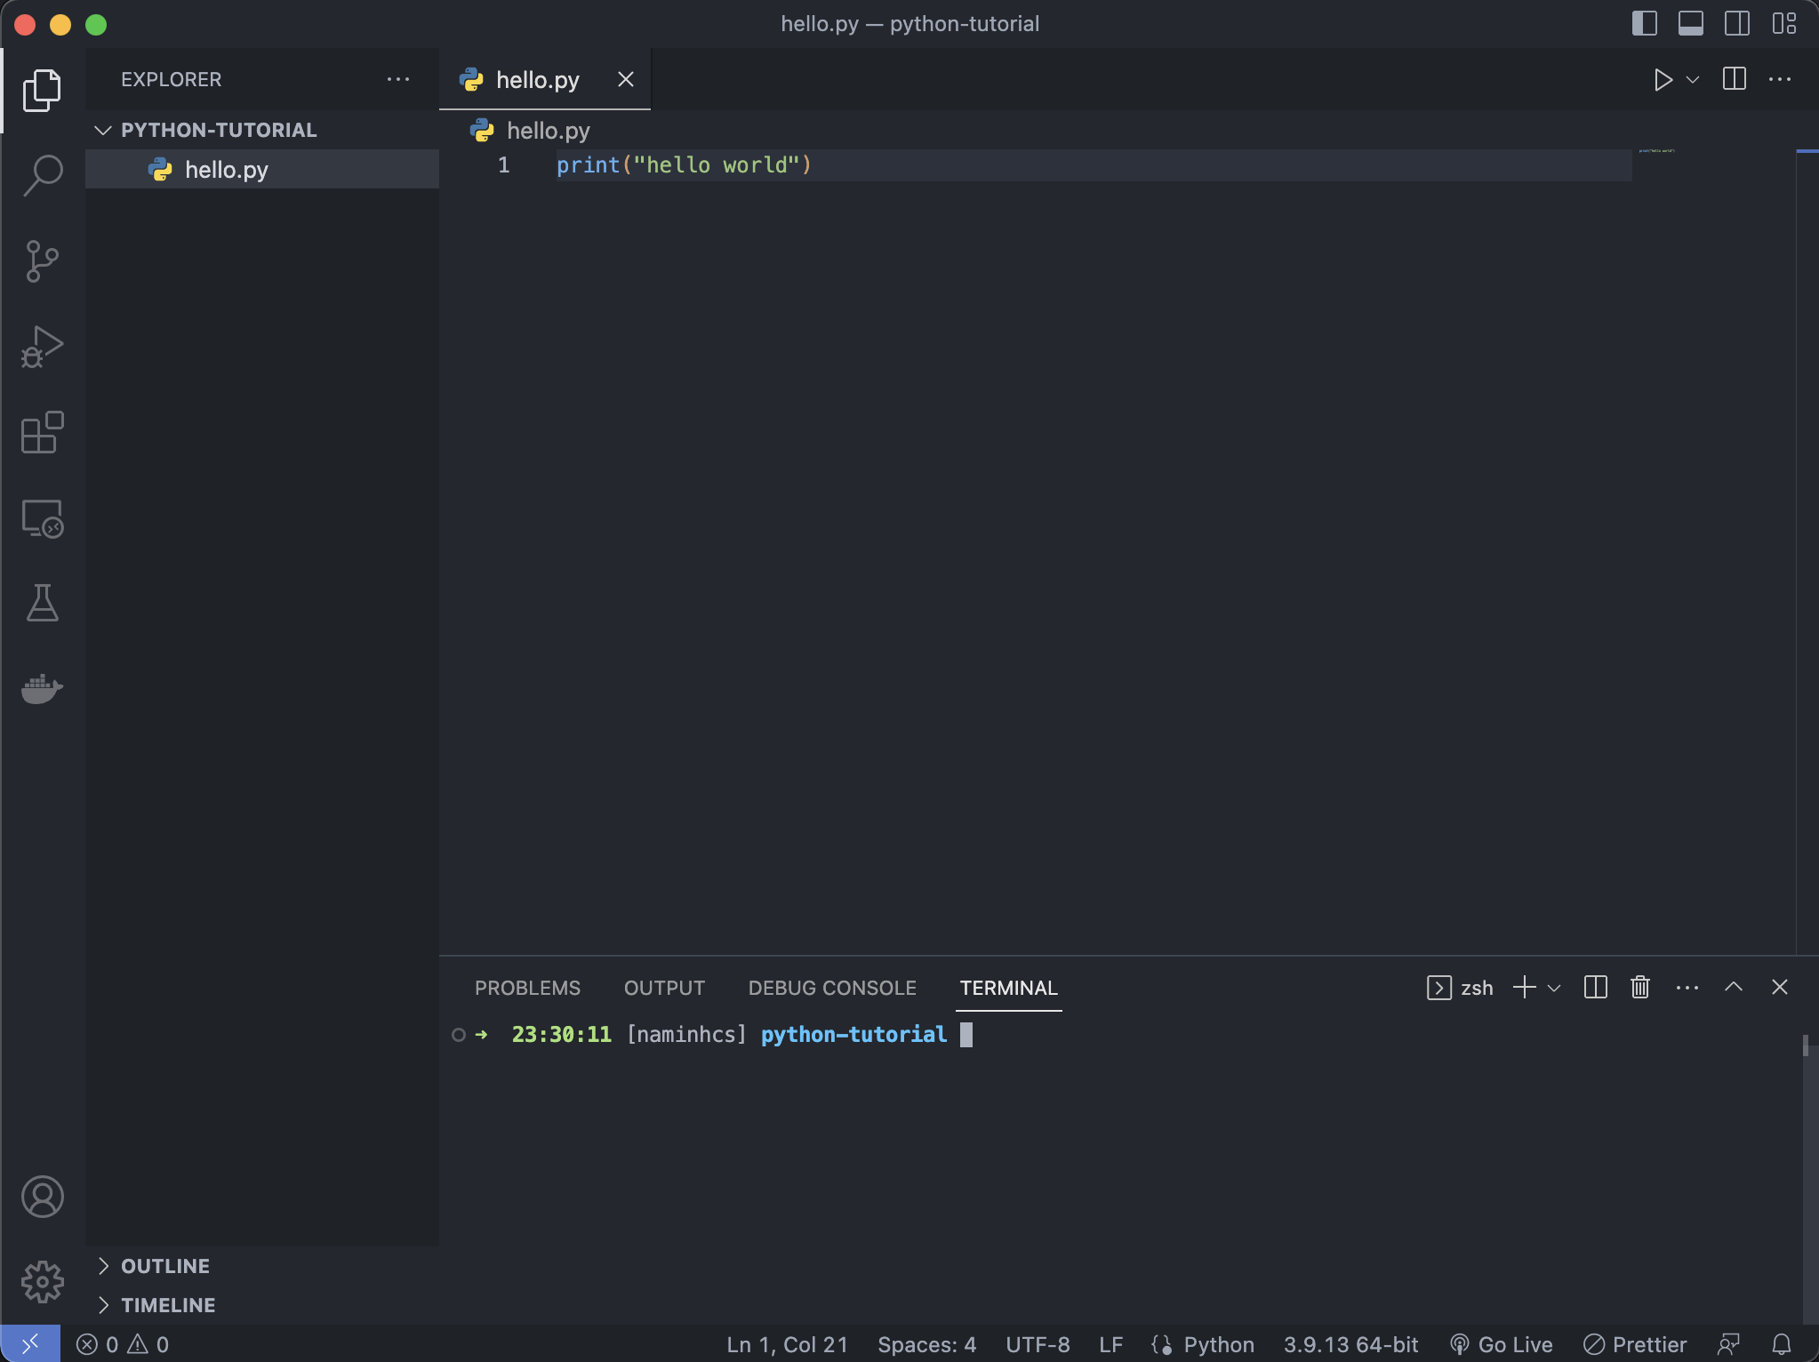Maximize the panel size with chevron
The height and width of the screenshot is (1362, 1819).
point(1734,987)
